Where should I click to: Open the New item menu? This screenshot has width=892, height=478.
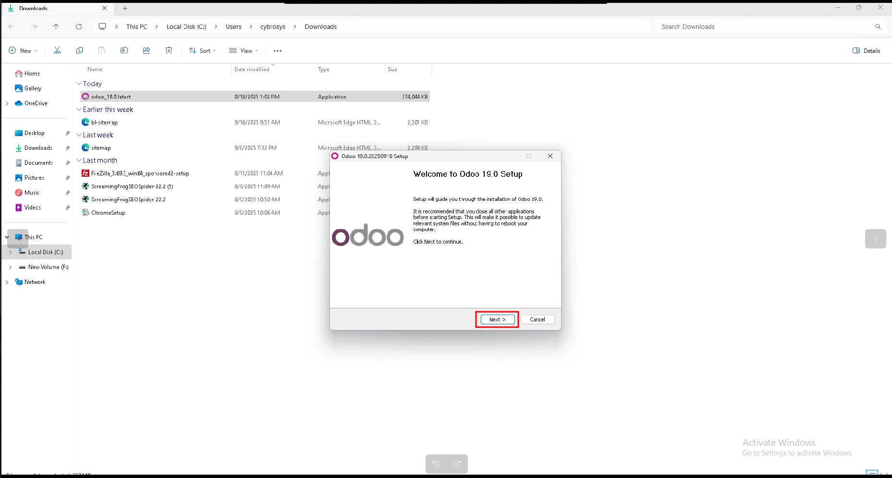(x=23, y=50)
